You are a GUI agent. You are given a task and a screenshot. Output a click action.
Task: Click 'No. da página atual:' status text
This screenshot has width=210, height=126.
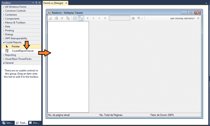coord(59,115)
